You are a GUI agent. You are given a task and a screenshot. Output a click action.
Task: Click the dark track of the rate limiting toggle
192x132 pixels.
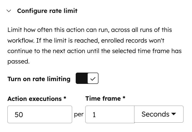(x=81, y=78)
